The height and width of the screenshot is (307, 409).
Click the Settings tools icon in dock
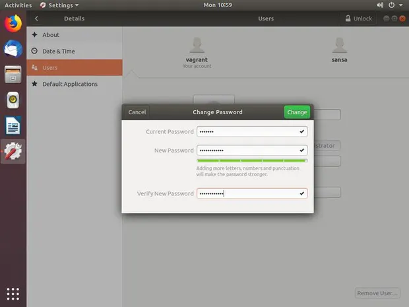pyautogui.click(x=13, y=151)
